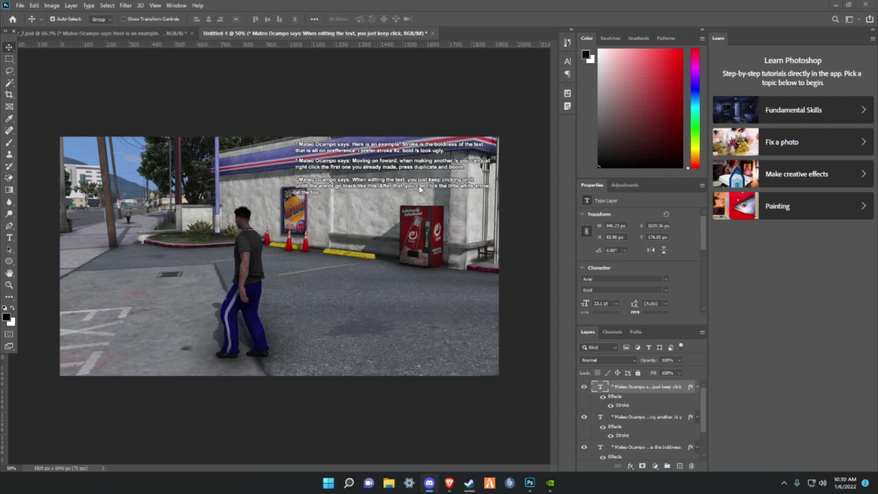
Task: Select the Zoom tool
Action: tap(9, 285)
